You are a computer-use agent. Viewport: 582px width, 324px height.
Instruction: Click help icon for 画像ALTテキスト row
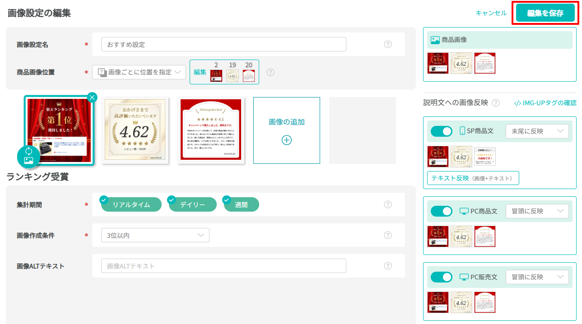pos(387,266)
